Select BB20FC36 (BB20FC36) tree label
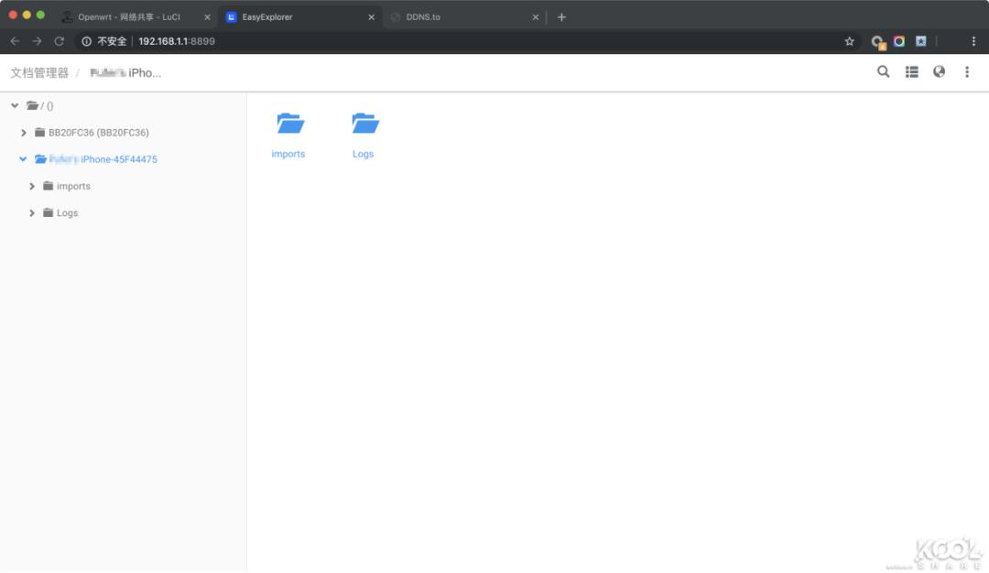989x573 pixels. (99, 133)
